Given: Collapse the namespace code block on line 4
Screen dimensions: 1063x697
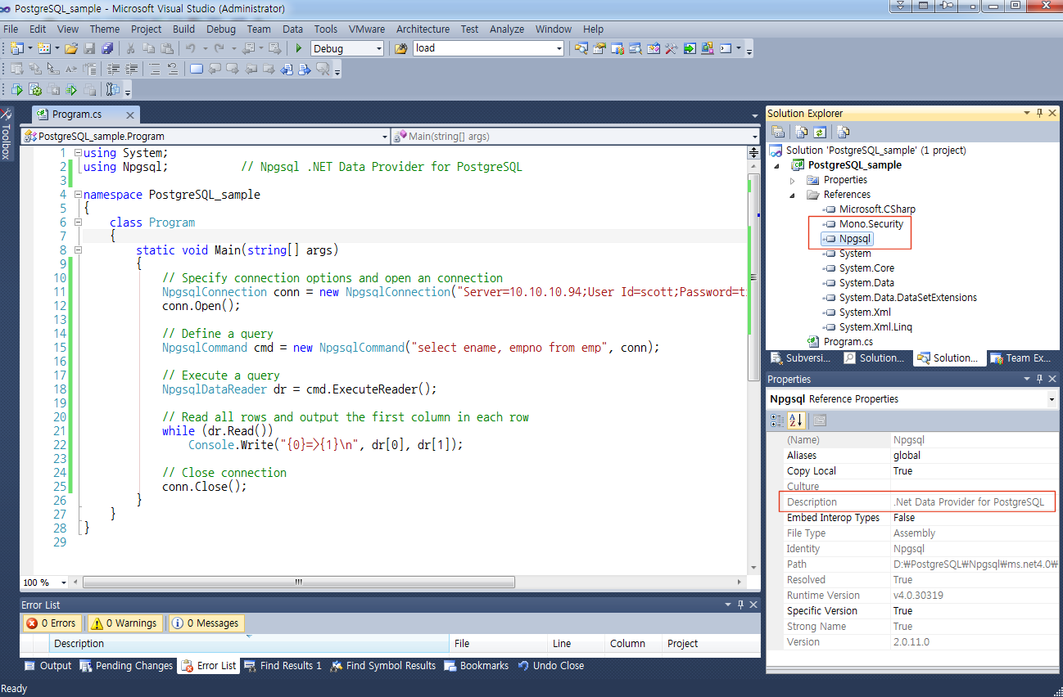Looking at the screenshot, I should pyautogui.click(x=78, y=195).
